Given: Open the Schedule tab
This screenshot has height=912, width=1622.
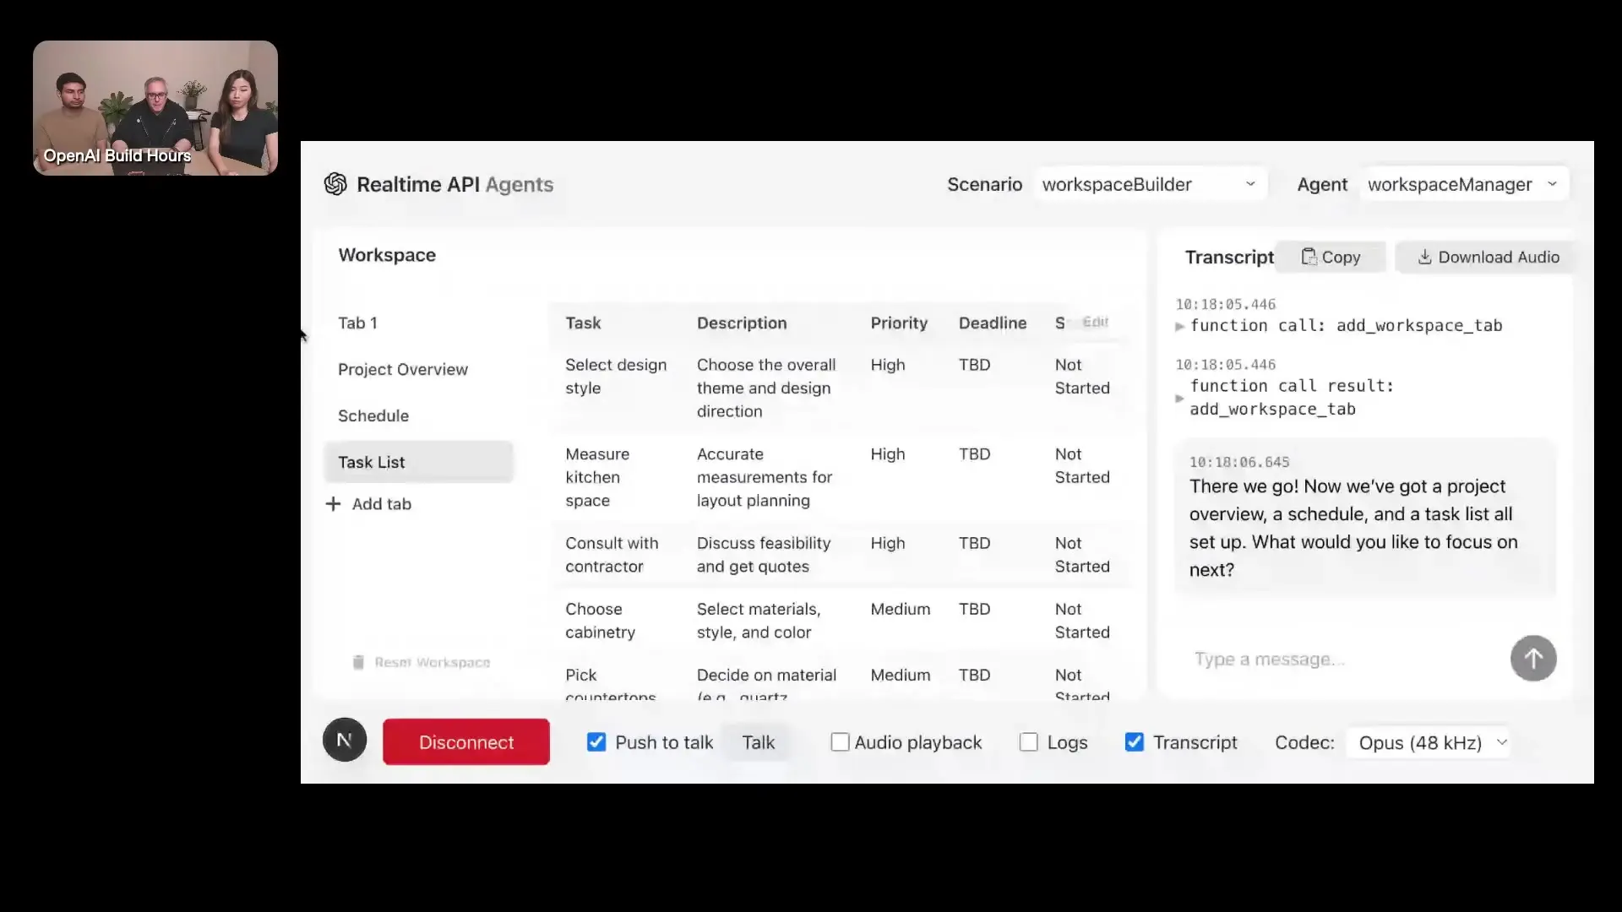Looking at the screenshot, I should tap(373, 415).
